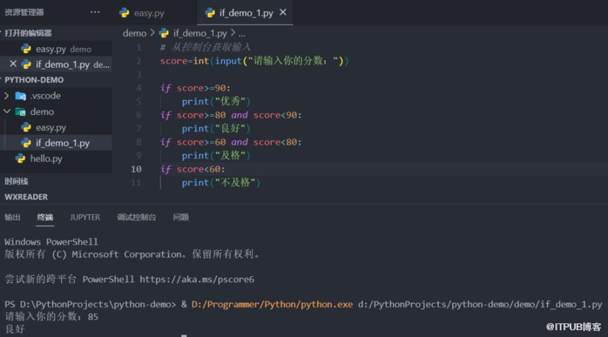Open the aka.ms/pscore6 link in terminal
Viewport: 608px width, 337px height.
[x=197, y=279]
